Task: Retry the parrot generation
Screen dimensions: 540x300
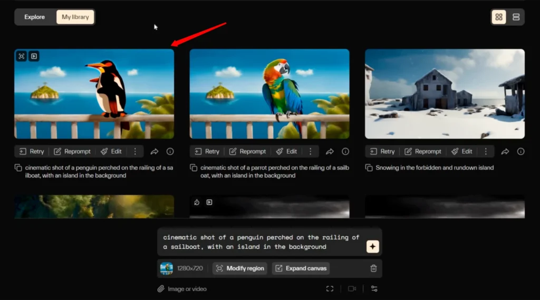Action: pos(207,151)
